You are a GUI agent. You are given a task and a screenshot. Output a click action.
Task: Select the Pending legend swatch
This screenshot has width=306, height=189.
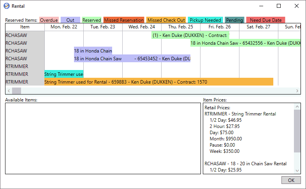[x=234, y=20]
